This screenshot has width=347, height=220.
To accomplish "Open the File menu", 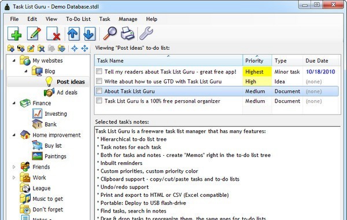I will (x=14, y=19).
